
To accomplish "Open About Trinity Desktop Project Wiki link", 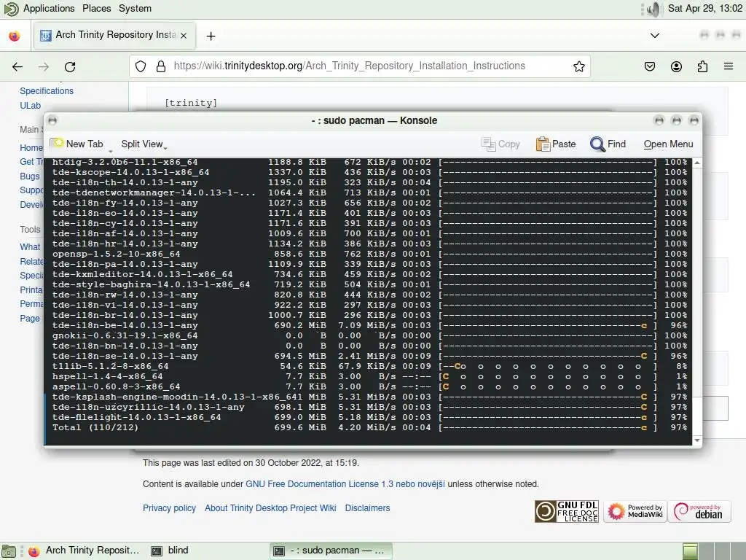I will tap(270, 508).
